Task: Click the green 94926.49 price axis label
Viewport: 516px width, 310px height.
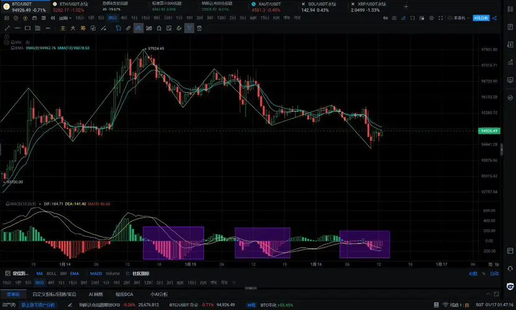Action: pos(489,131)
